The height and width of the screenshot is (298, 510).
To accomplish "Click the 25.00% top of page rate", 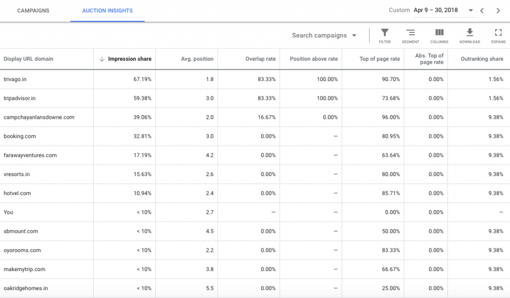I will pyautogui.click(x=390, y=288).
